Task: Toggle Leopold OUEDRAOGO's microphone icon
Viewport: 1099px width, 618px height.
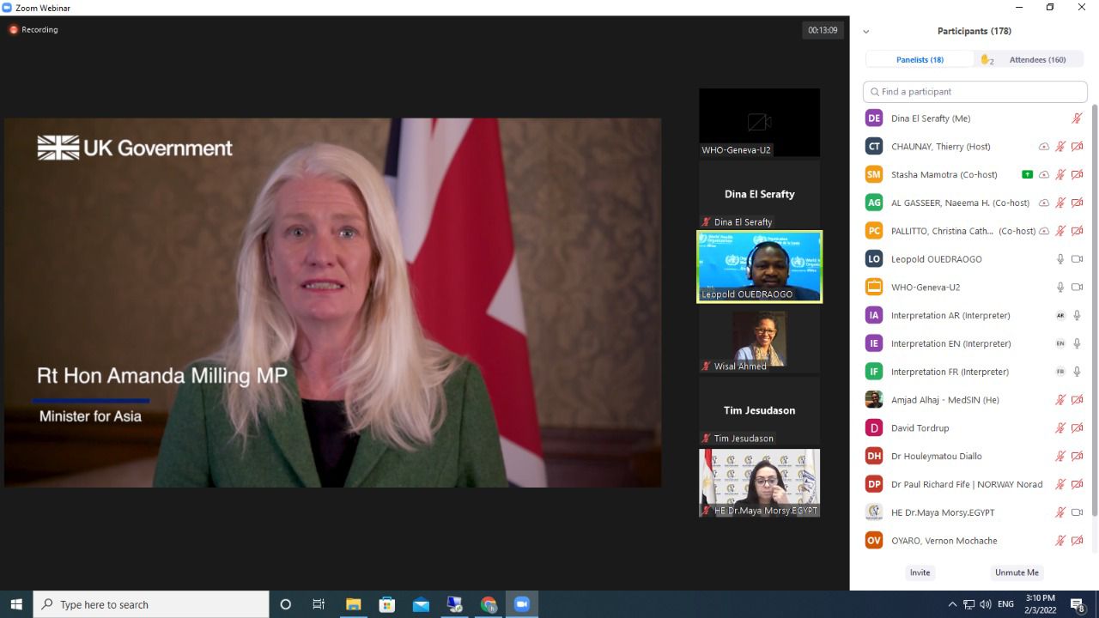Action: click(1060, 259)
